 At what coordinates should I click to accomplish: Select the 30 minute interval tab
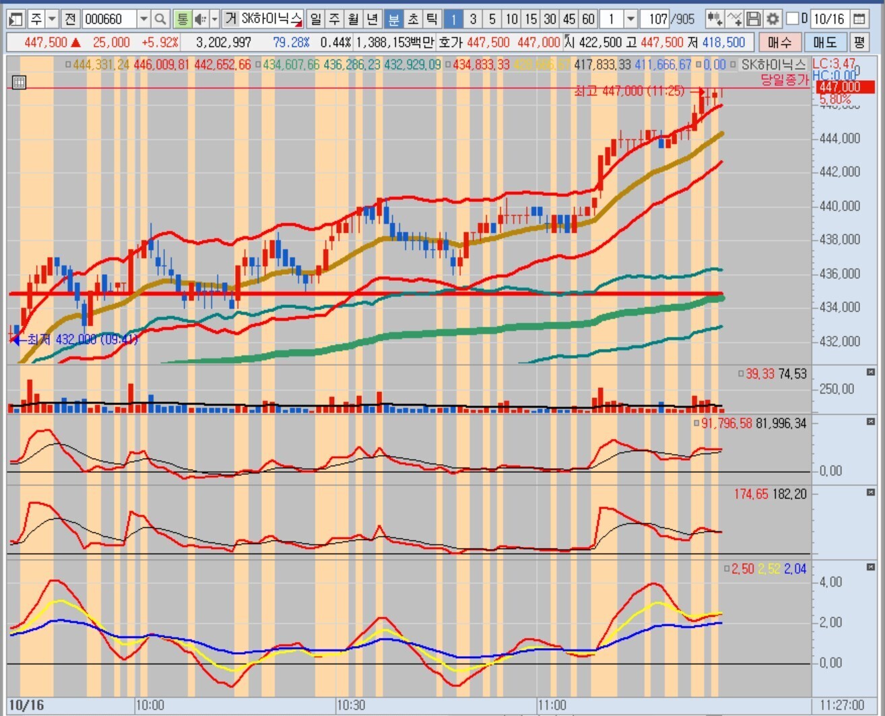(550, 19)
